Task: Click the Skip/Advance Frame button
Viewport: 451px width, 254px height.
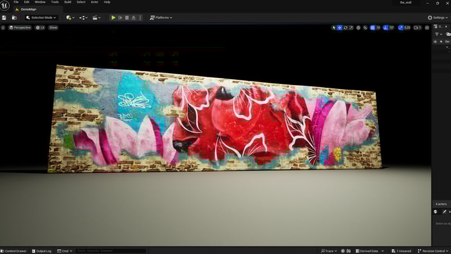Action: tap(120, 18)
